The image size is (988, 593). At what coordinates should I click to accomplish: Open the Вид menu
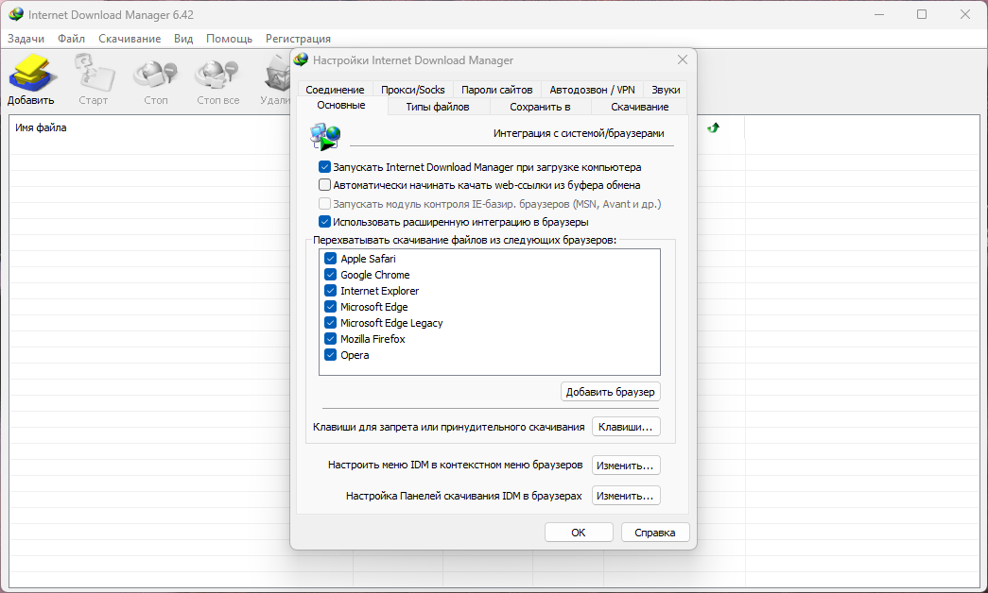pos(183,39)
